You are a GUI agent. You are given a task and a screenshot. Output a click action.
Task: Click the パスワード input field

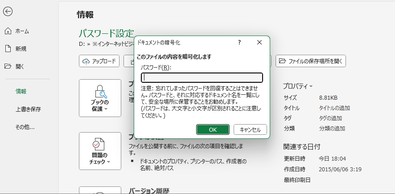click(x=202, y=77)
